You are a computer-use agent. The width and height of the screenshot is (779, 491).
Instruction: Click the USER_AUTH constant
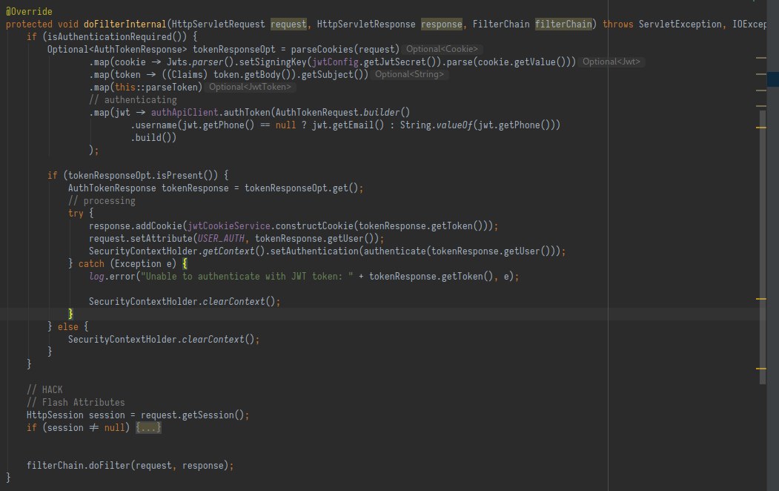pos(221,239)
